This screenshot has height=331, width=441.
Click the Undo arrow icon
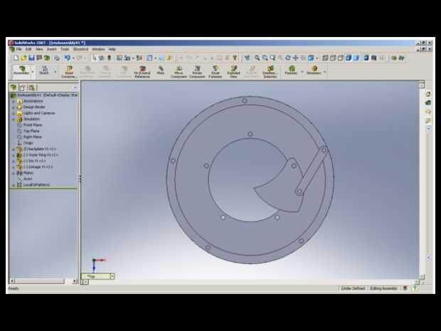[68, 58]
